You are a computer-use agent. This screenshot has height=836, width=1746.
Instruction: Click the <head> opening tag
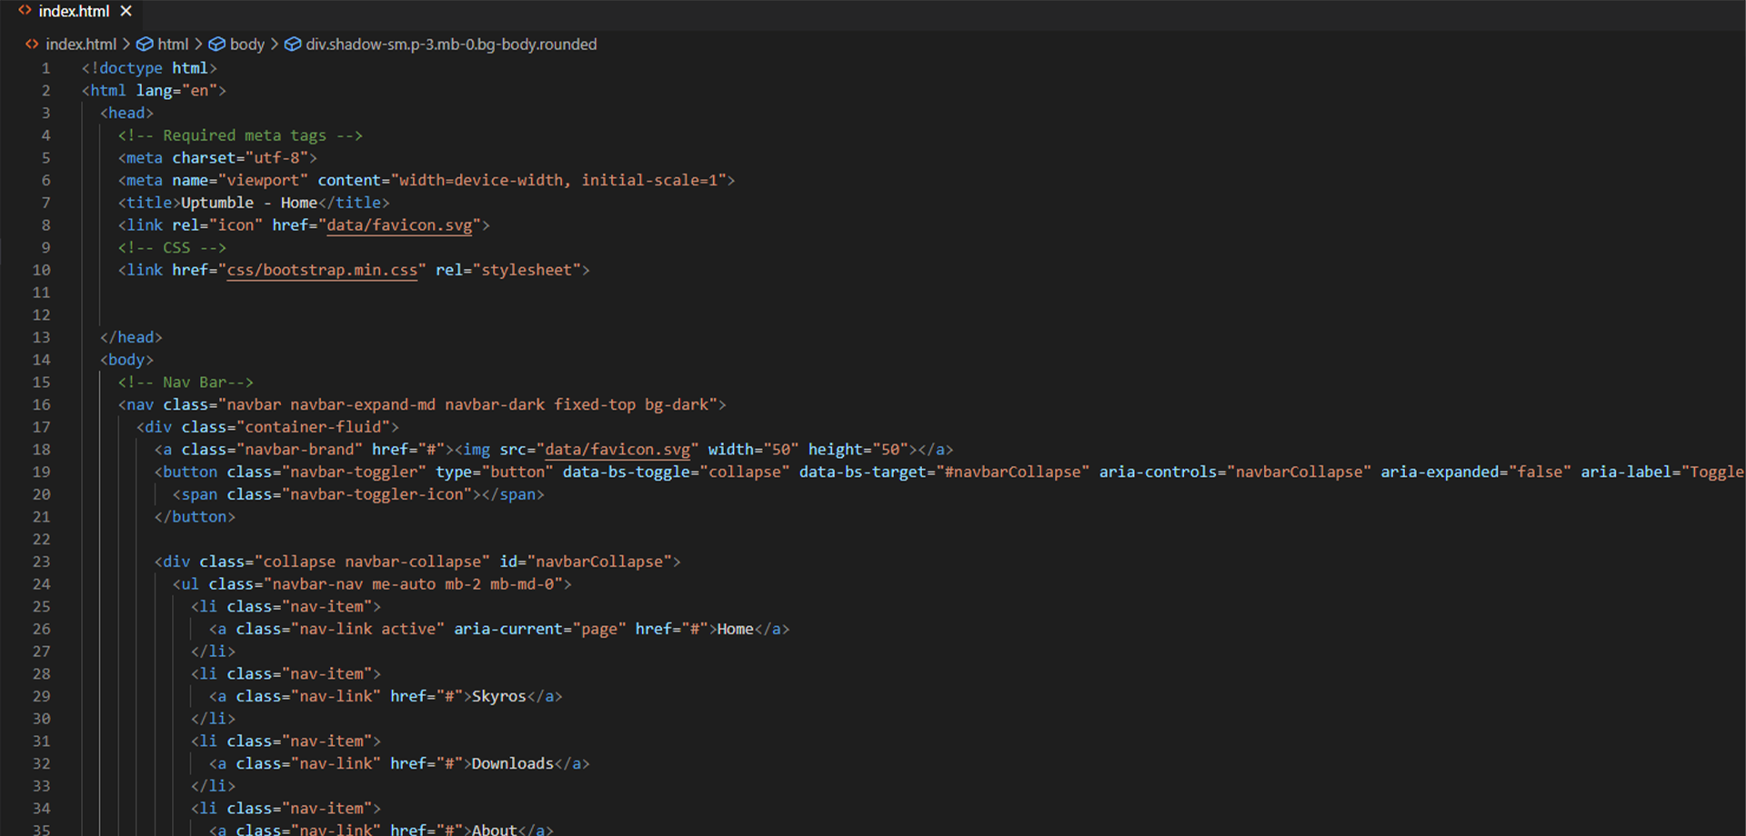point(126,113)
